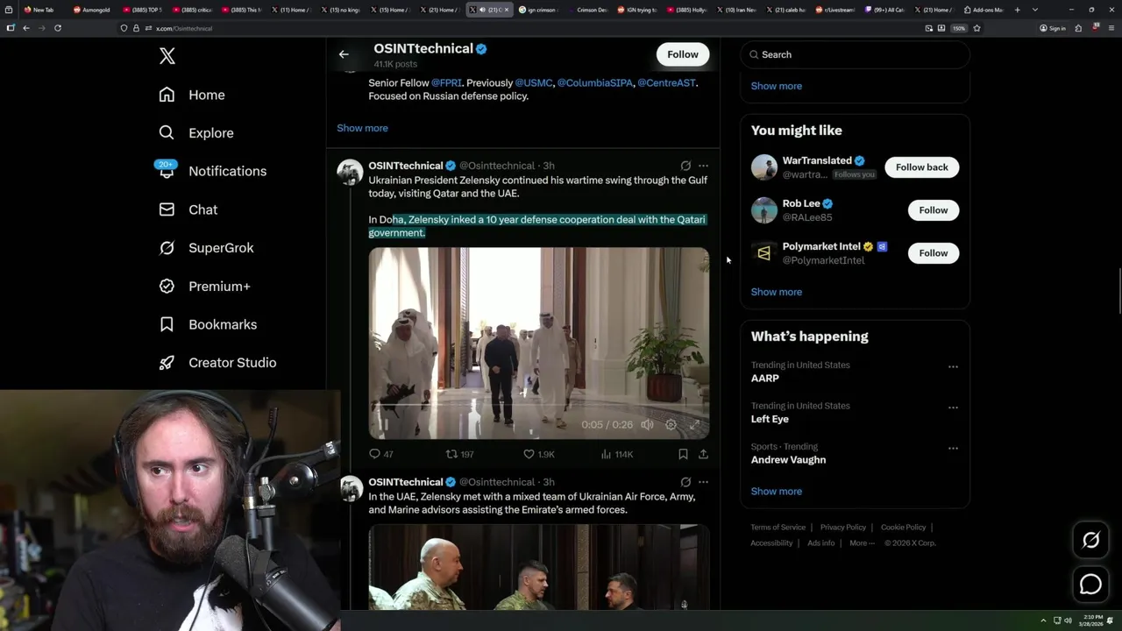1122x631 pixels.
Task: Open floating chat messages button
Action: [x=1090, y=584]
